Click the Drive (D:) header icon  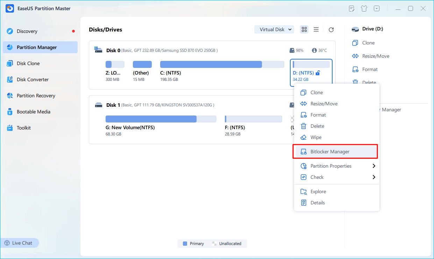coord(355,29)
